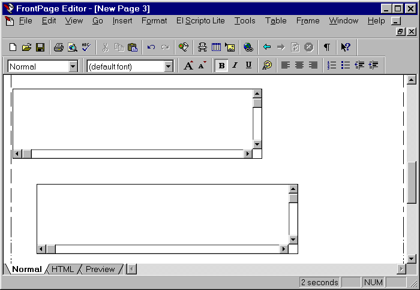Increase paragraph indent
The width and height of the screenshot is (420, 290).
[x=373, y=65]
